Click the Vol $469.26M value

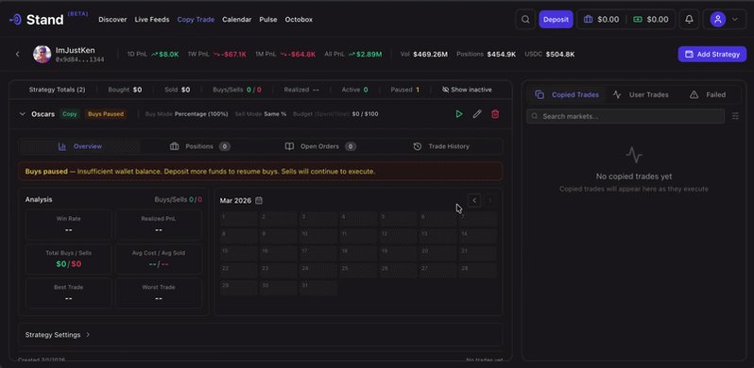(430, 55)
